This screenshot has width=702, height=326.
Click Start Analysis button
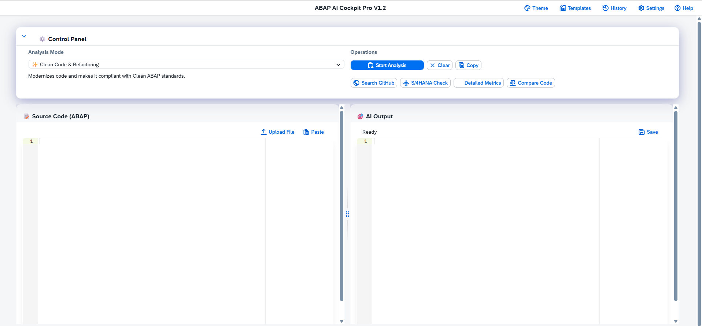pos(387,65)
